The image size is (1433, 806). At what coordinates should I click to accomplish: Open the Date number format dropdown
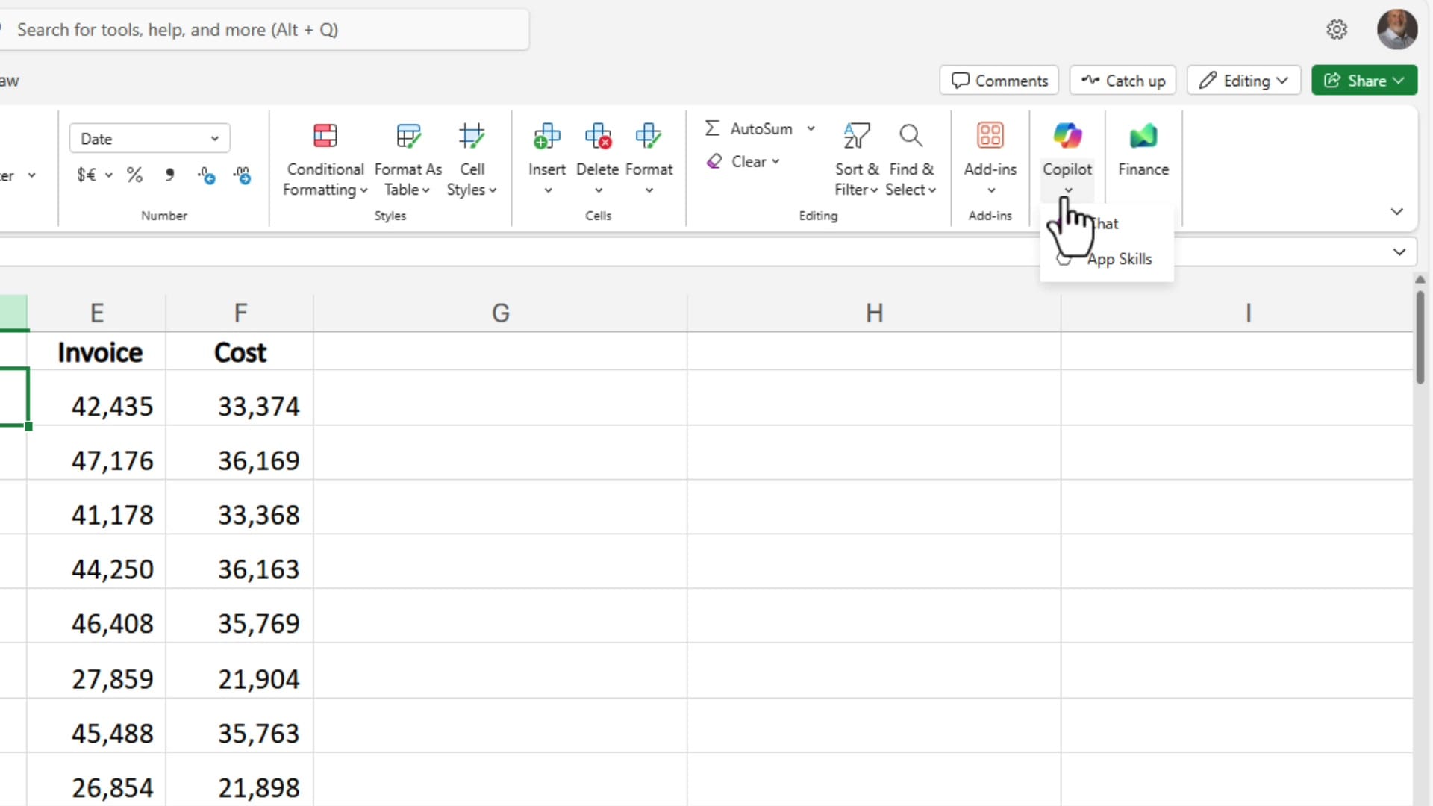[x=213, y=138]
